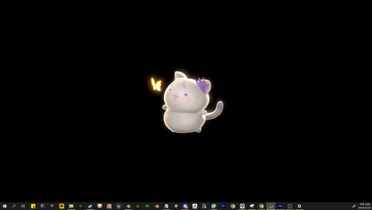Screen dimensions: 372x210
Task: Open Settings gear icon on taskbar
Action: coord(299,206)
